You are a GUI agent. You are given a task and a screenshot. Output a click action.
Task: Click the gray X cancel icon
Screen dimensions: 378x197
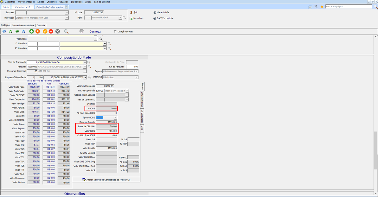point(58,31)
